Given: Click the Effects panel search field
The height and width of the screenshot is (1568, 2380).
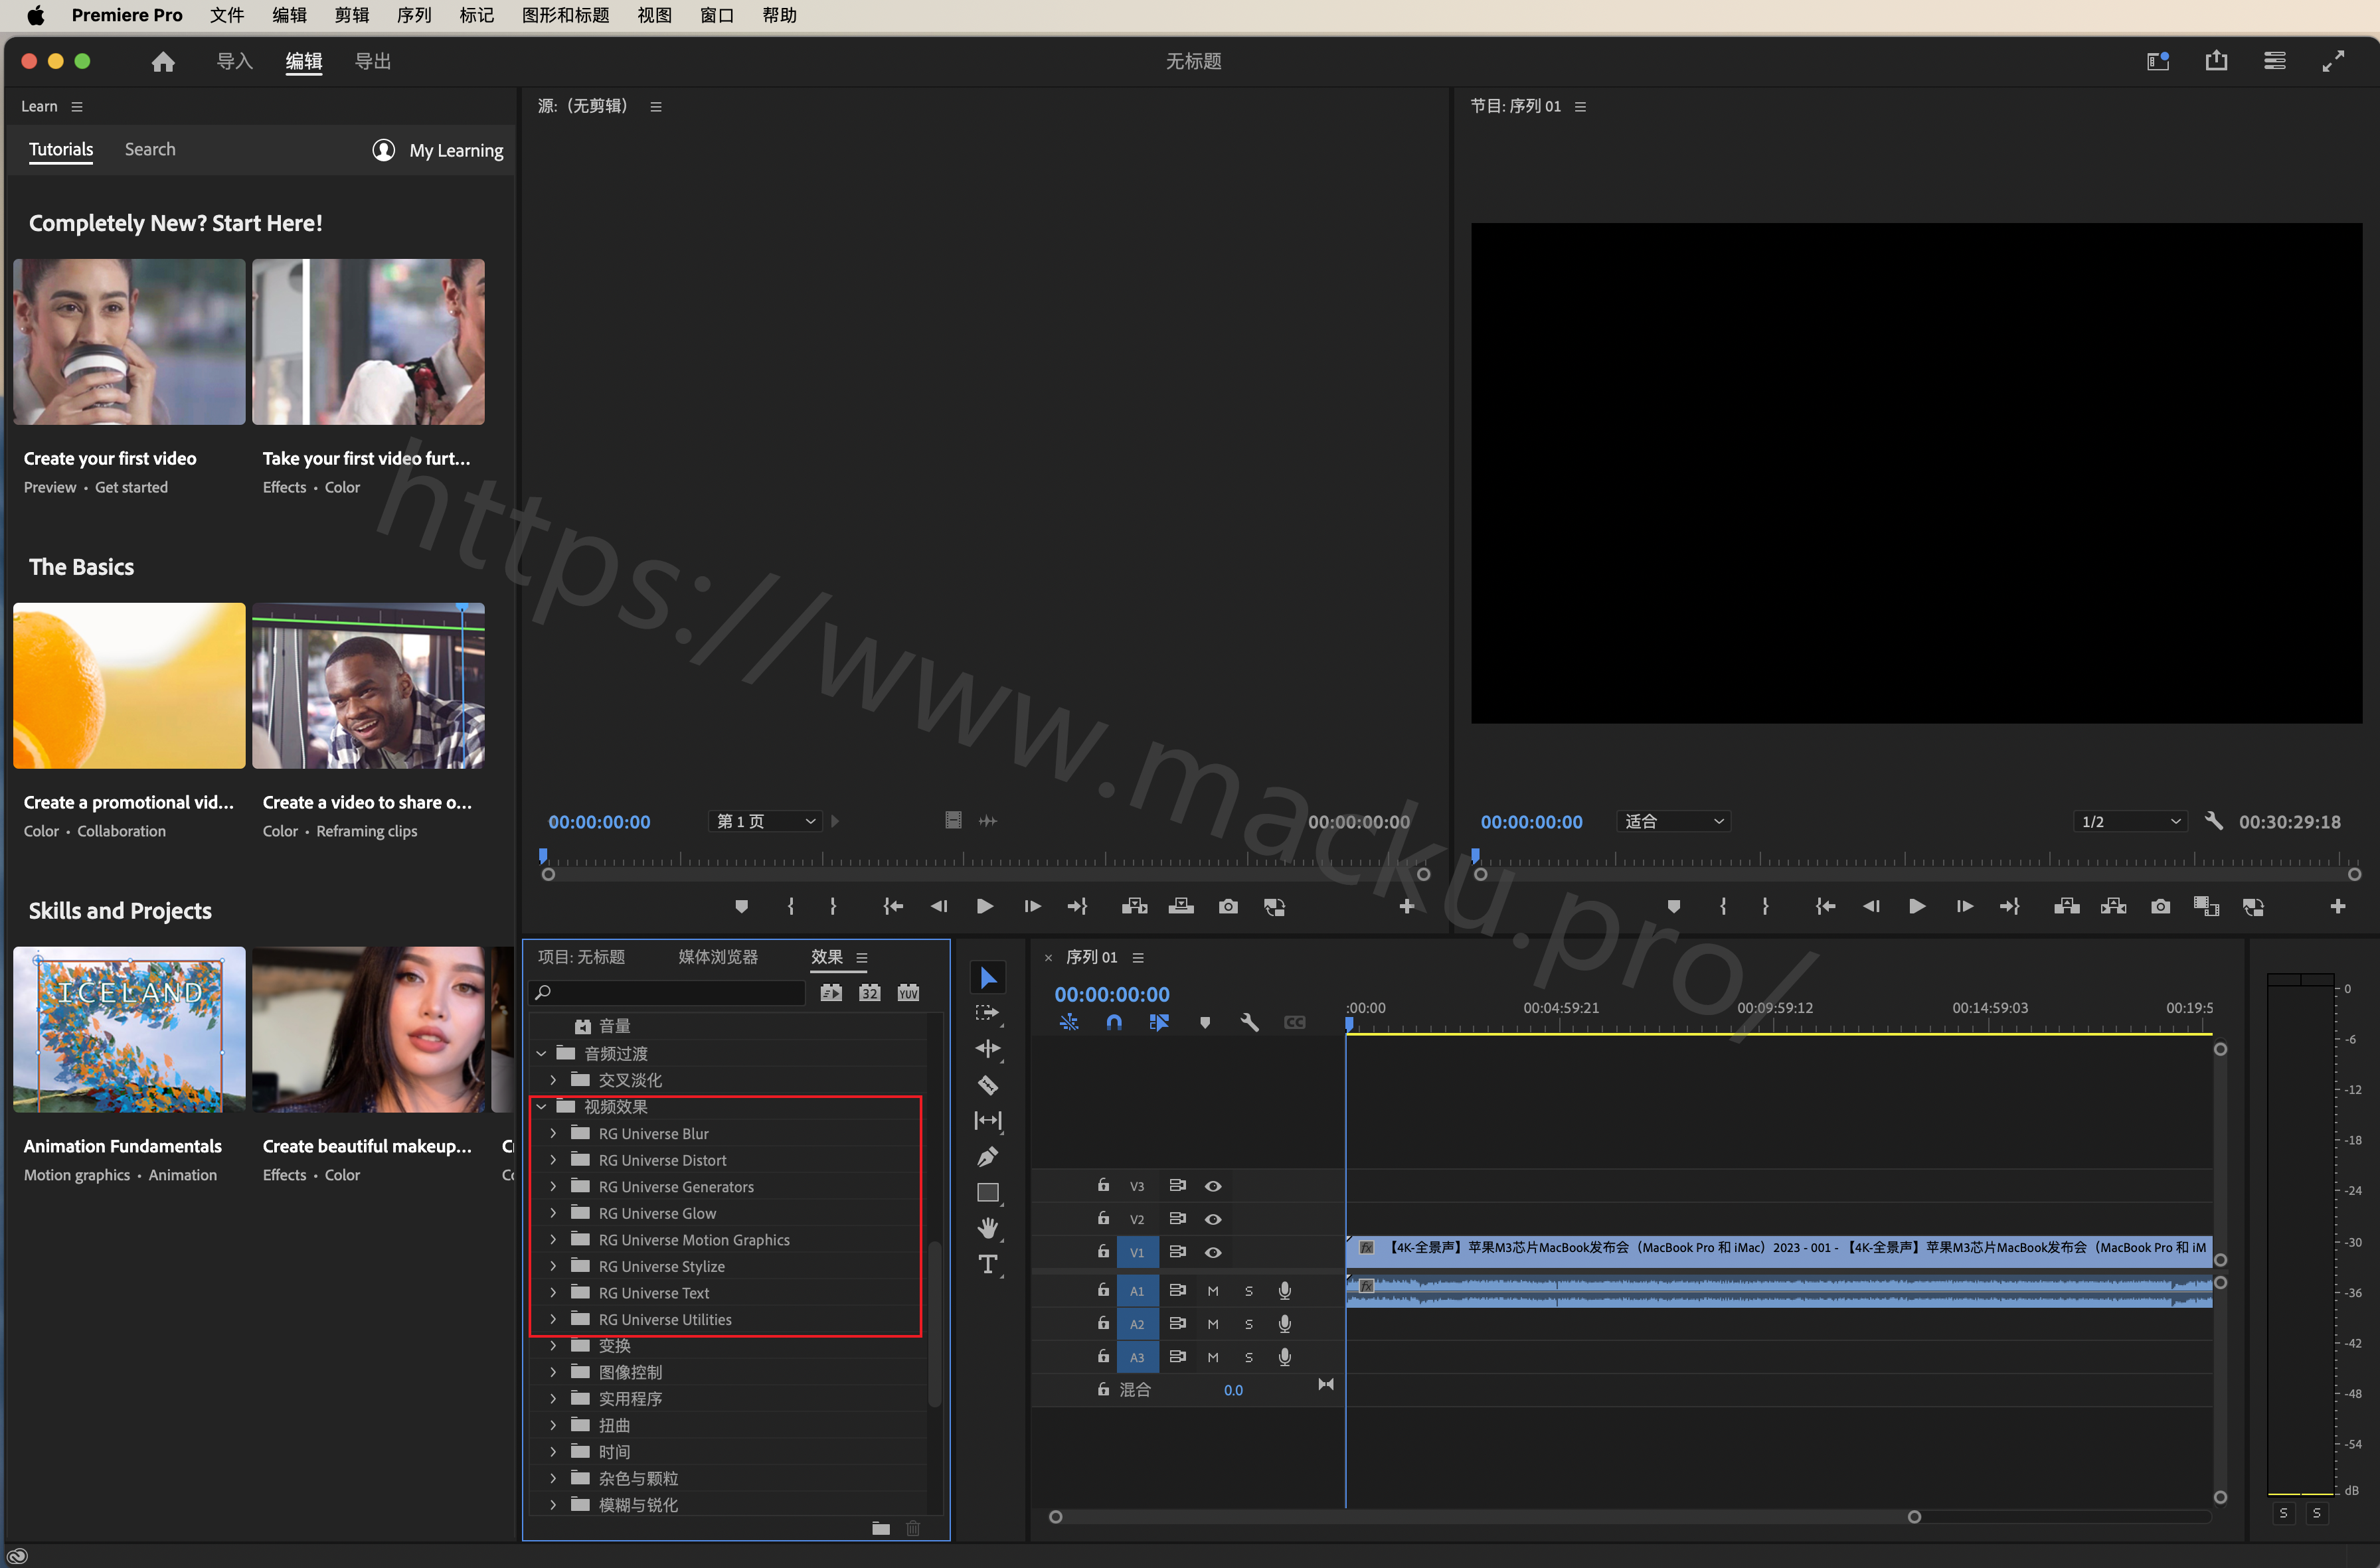Looking at the screenshot, I should (667, 992).
